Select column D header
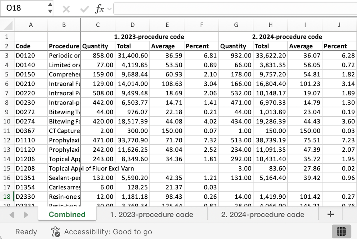The height and width of the screenshot is (239, 357). (x=132, y=25)
